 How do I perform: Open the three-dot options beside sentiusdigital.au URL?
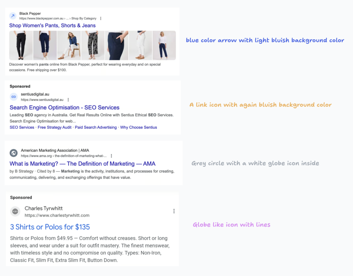(x=68, y=100)
